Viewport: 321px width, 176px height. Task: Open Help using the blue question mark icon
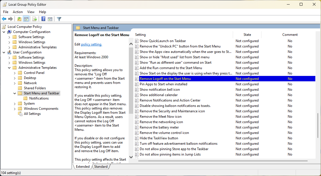pos(43,19)
